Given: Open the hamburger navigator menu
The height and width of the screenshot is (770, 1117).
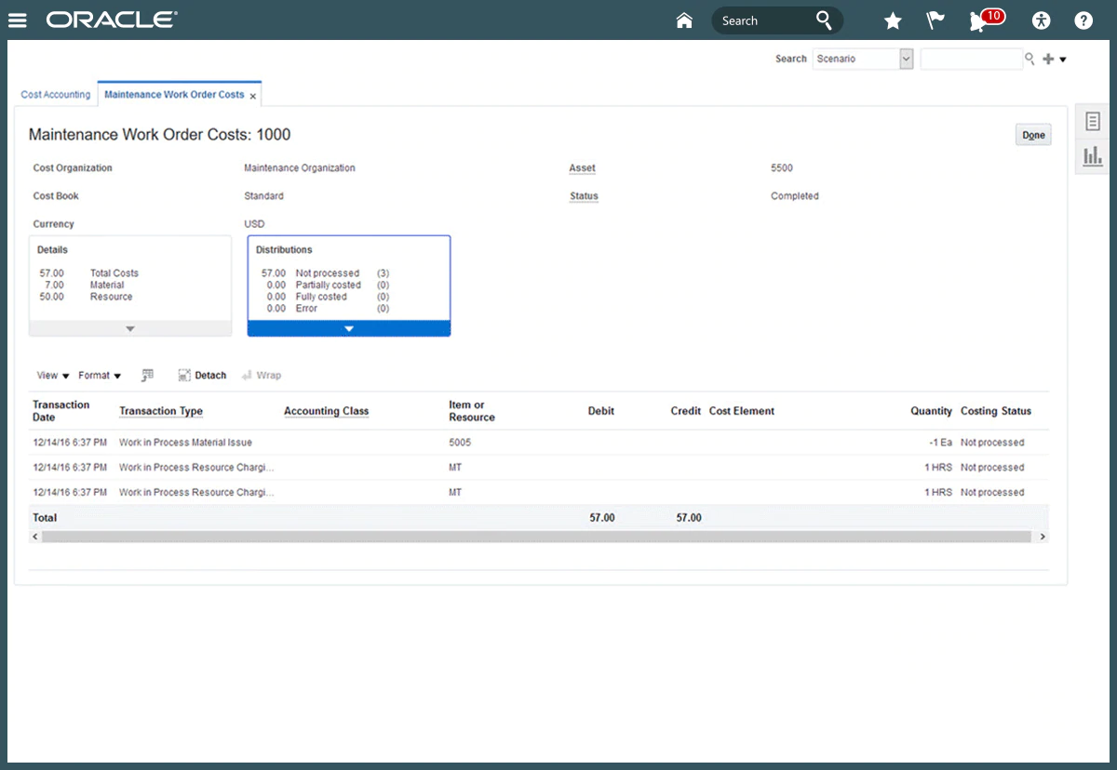Looking at the screenshot, I should pyautogui.click(x=17, y=20).
